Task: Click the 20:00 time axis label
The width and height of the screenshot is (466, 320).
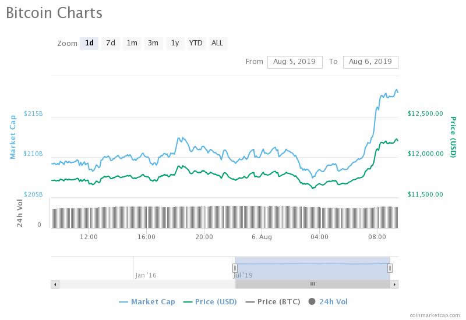Action: point(204,237)
